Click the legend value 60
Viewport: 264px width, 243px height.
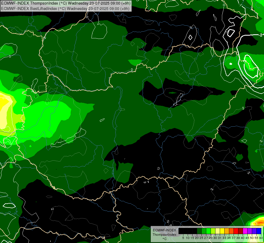tap(261, 238)
